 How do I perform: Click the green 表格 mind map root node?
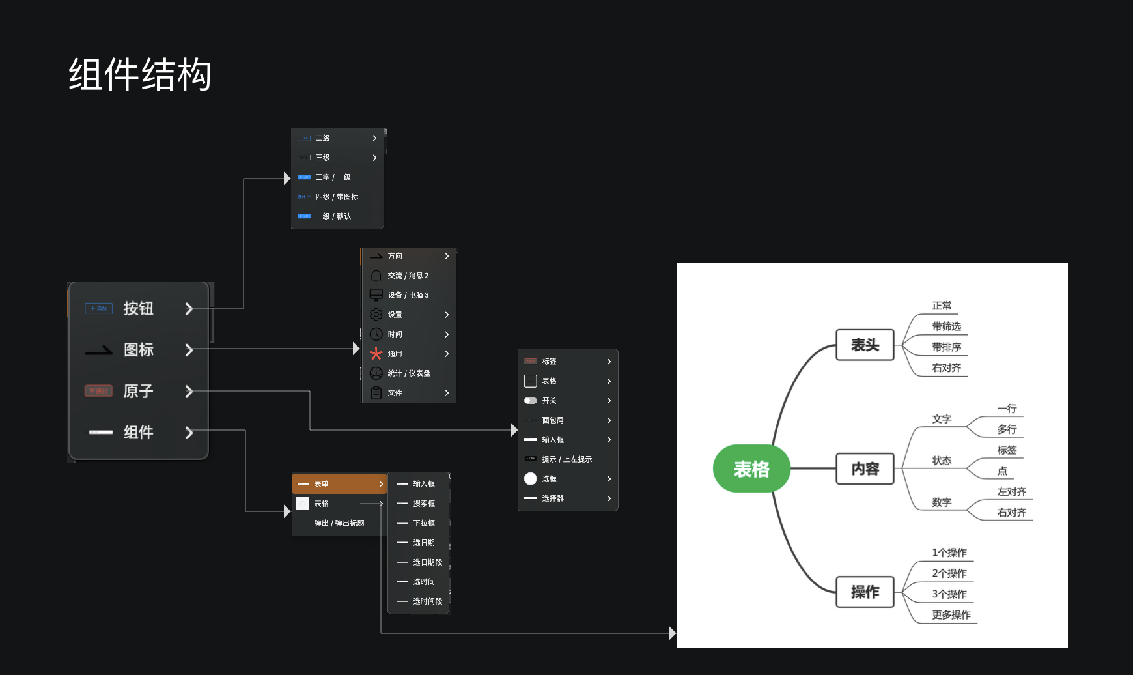click(x=751, y=469)
